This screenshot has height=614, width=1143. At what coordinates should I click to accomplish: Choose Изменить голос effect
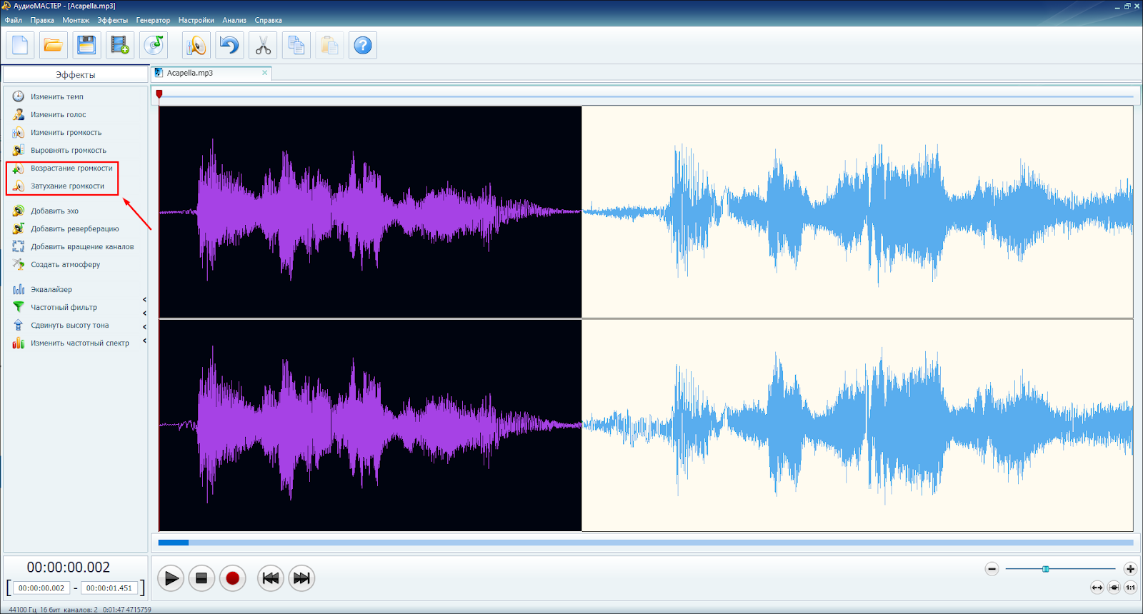click(58, 114)
